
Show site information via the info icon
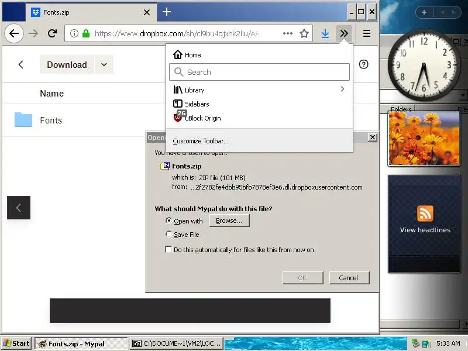74,33
